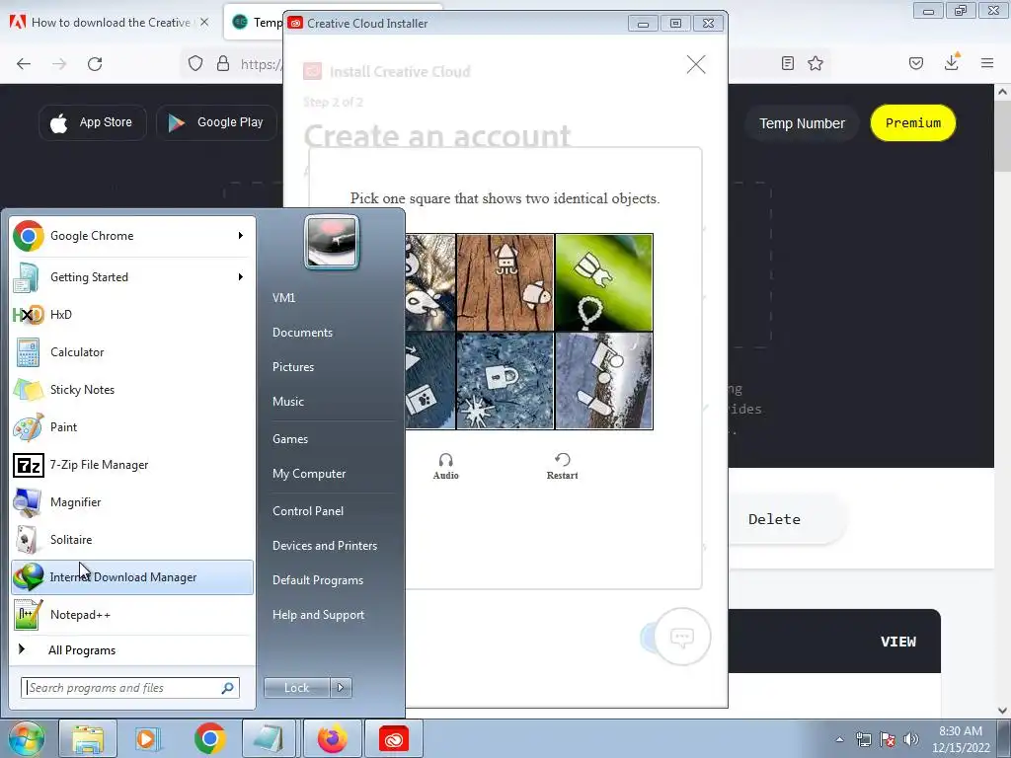
Task: Open Pictures from Start menu
Action: click(x=293, y=367)
